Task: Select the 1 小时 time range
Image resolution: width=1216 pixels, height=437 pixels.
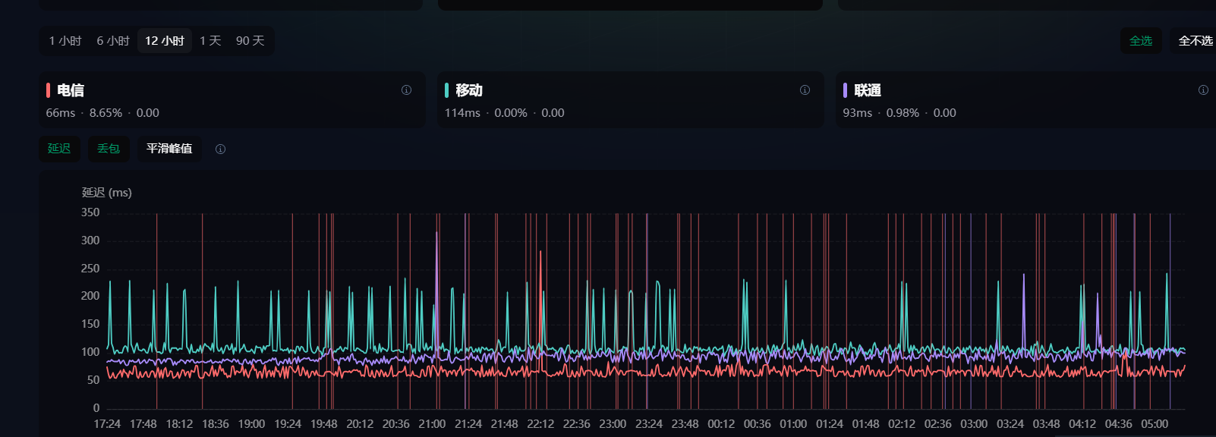Action: (65, 41)
